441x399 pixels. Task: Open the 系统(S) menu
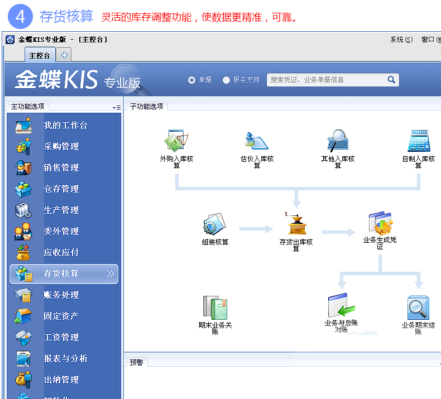tap(401, 40)
